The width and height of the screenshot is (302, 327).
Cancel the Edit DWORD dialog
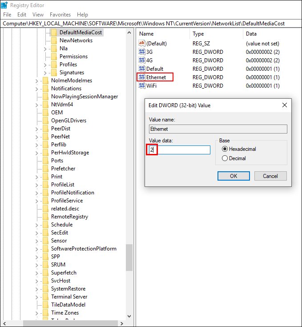click(x=270, y=176)
